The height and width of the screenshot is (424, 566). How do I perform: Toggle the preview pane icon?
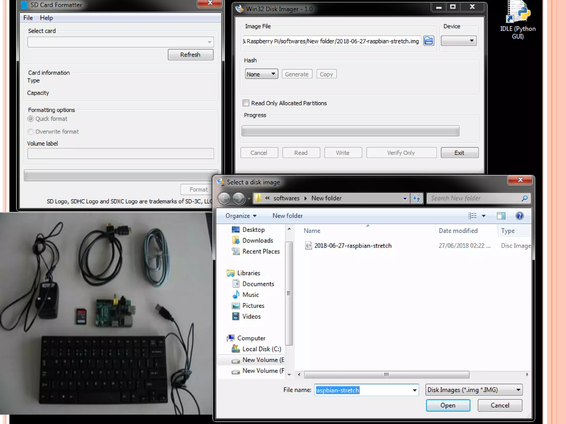[501, 216]
